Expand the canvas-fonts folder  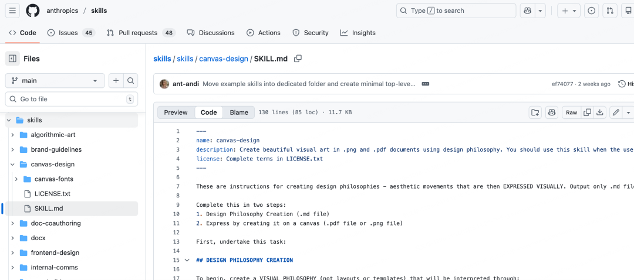point(16,179)
